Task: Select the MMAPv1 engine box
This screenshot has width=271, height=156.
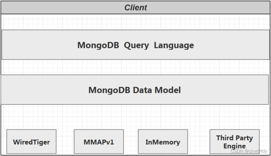Action: (x=99, y=142)
